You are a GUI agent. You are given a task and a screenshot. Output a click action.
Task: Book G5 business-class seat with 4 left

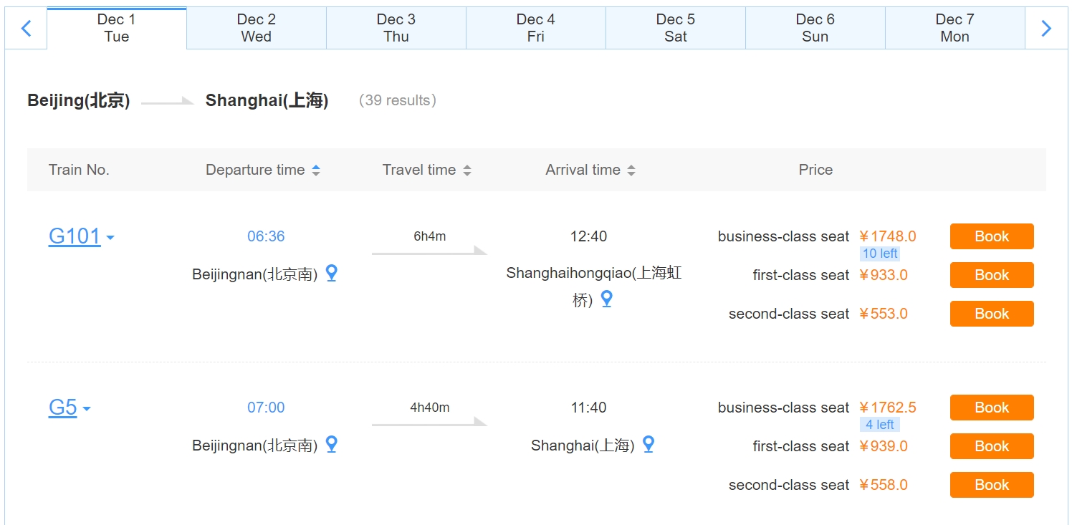click(992, 408)
